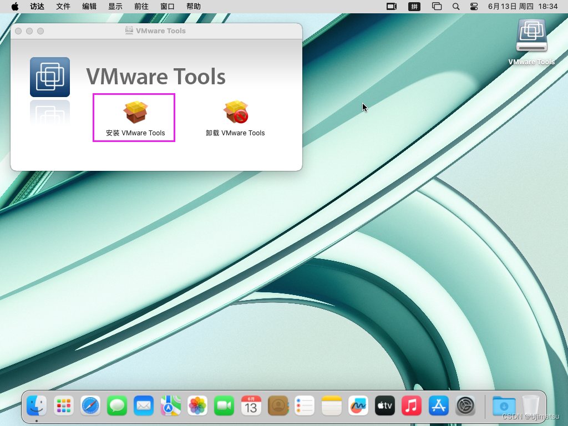Screen dimensions: 568x426
Task: Open System Settings from the Dock
Action: [465, 405]
